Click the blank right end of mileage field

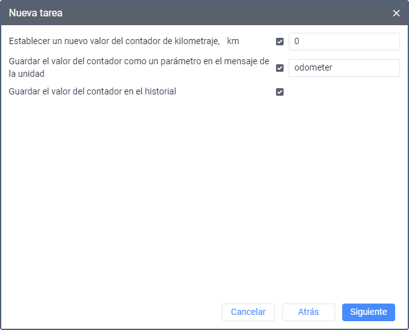pyautogui.click(x=384, y=42)
